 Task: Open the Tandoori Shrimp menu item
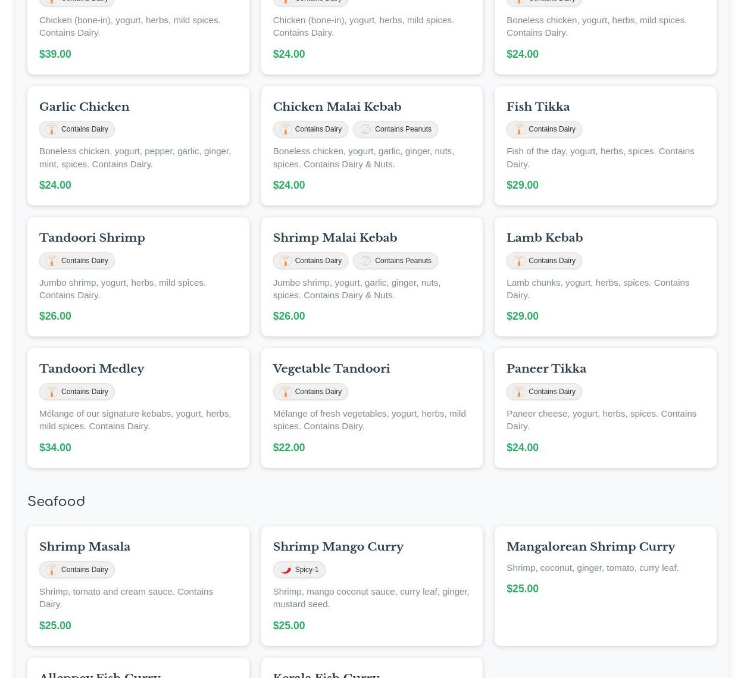point(92,238)
